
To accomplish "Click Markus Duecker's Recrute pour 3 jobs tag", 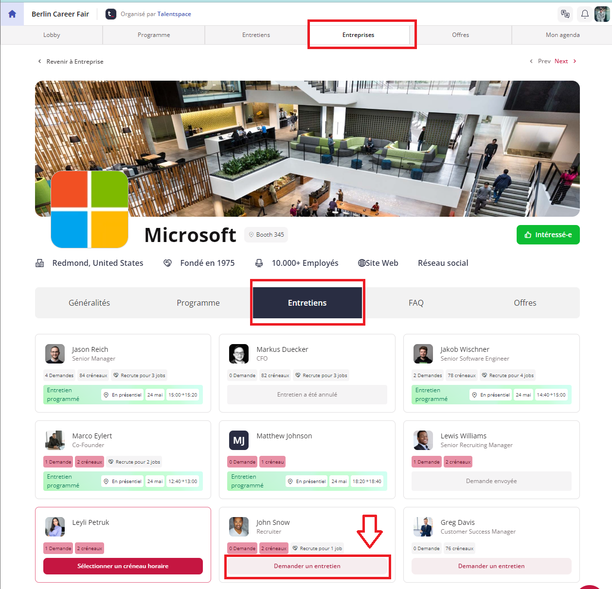I will click(x=321, y=375).
